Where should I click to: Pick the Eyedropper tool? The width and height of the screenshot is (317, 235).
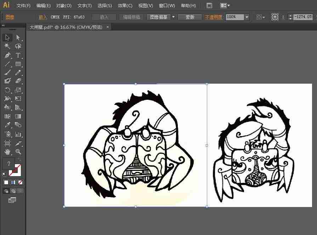[x=7, y=125]
